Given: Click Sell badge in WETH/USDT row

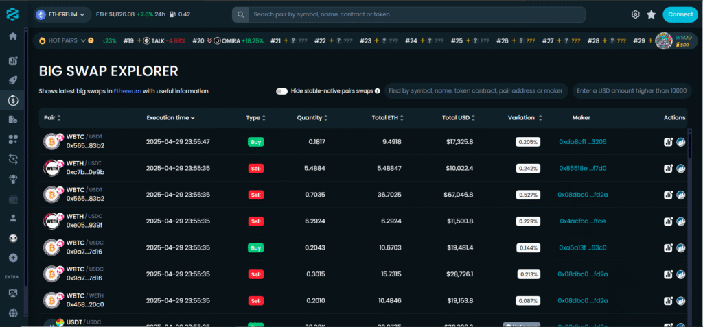Looking at the screenshot, I should tap(255, 169).
